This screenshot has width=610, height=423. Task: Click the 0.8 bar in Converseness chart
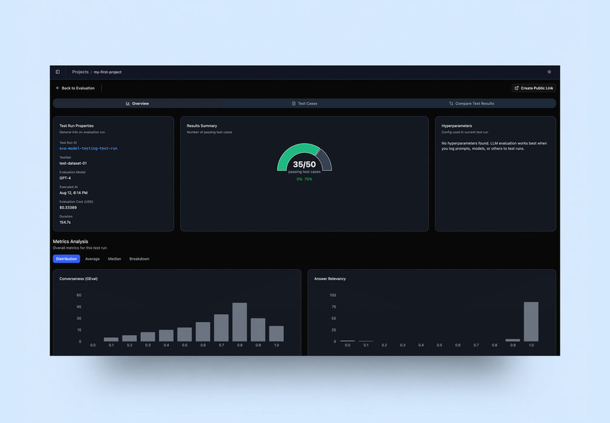[240, 322]
